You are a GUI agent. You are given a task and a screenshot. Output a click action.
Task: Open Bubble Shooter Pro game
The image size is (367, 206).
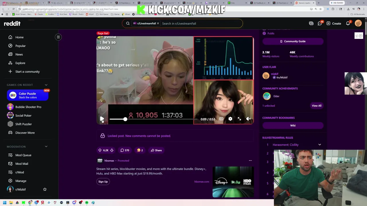point(28,107)
